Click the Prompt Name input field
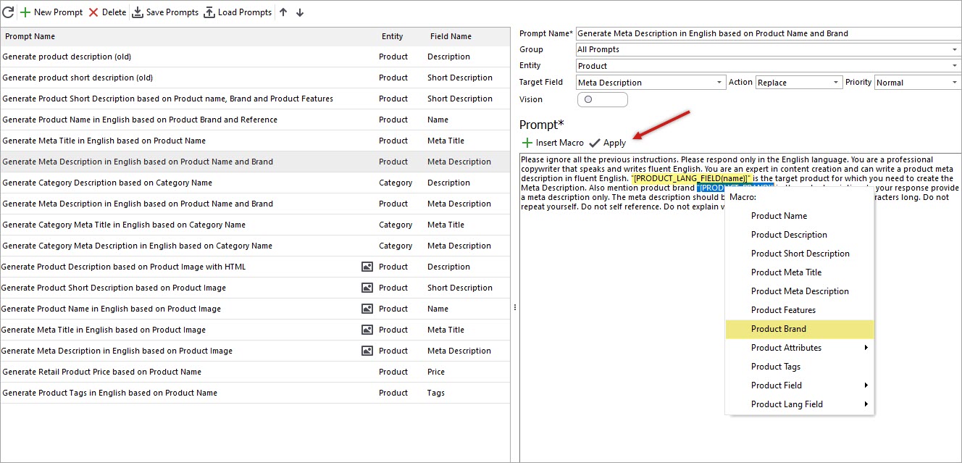 click(769, 33)
